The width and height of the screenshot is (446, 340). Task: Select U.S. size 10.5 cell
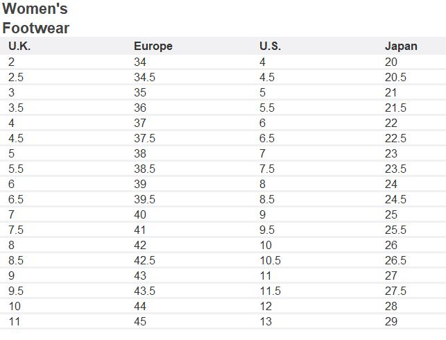point(271,260)
